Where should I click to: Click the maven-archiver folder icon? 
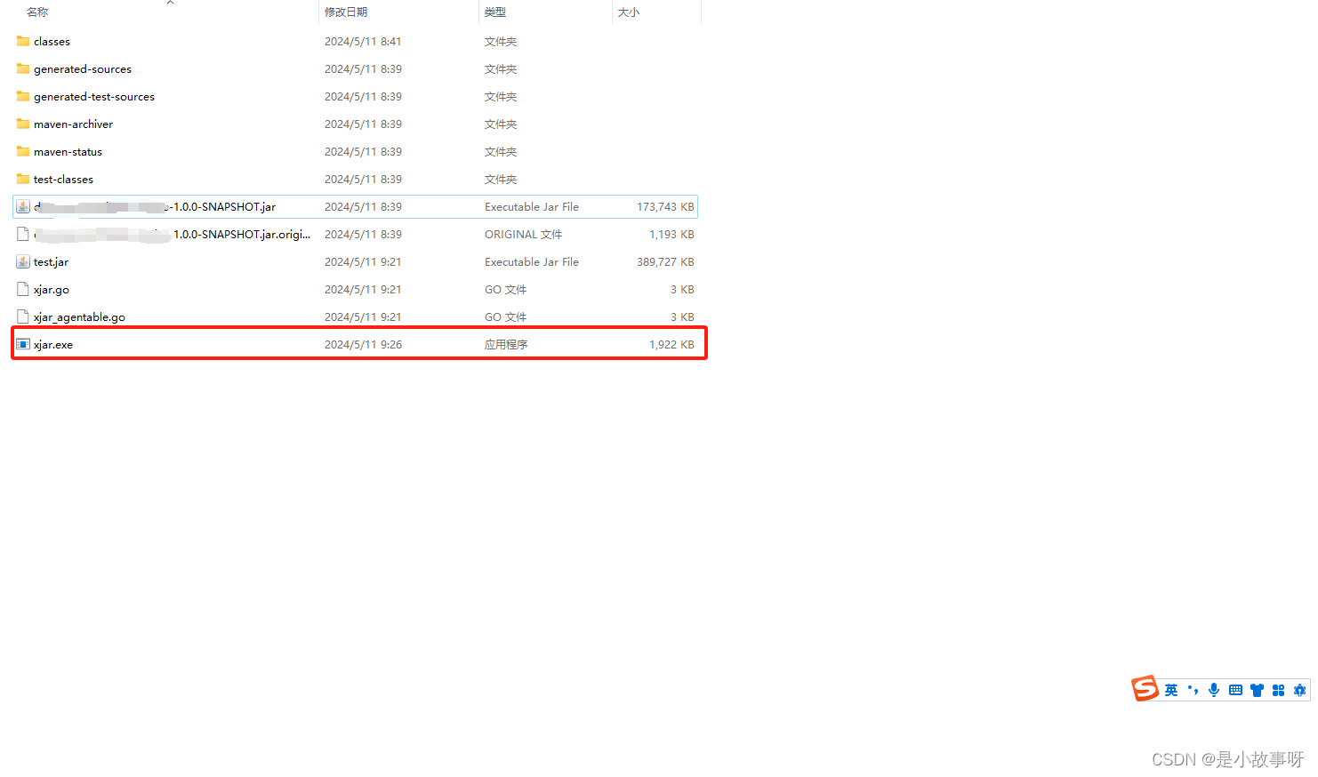tap(23, 124)
